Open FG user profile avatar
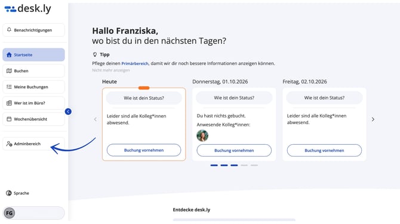The image size is (400, 224). point(10,213)
